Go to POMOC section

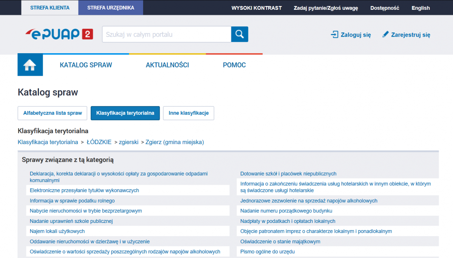[x=234, y=65]
